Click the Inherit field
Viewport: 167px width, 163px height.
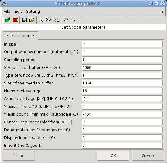coord(122,145)
